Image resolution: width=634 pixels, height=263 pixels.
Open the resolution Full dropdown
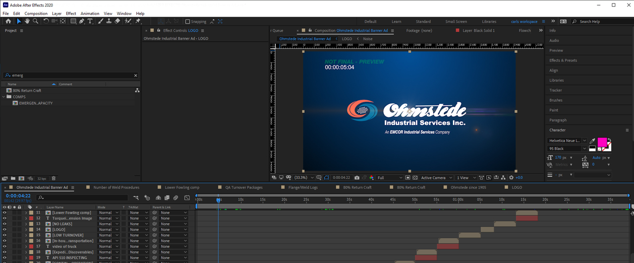(389, 177)
